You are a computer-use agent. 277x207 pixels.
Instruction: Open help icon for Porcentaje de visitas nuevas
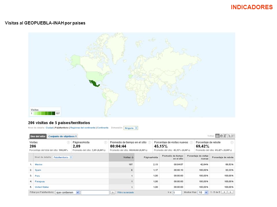(191, 142)
